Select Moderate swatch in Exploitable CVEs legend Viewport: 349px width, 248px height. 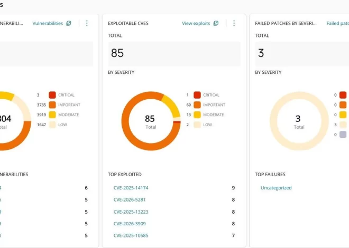[x=197, y=115]
